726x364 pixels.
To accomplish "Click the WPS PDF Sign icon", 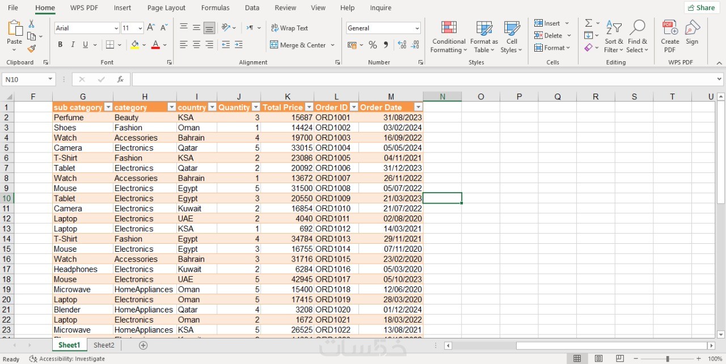I will click(x=692, y=33).
